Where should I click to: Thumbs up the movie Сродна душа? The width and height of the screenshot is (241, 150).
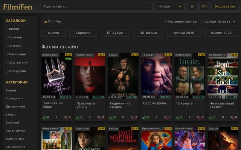(146, 117)
